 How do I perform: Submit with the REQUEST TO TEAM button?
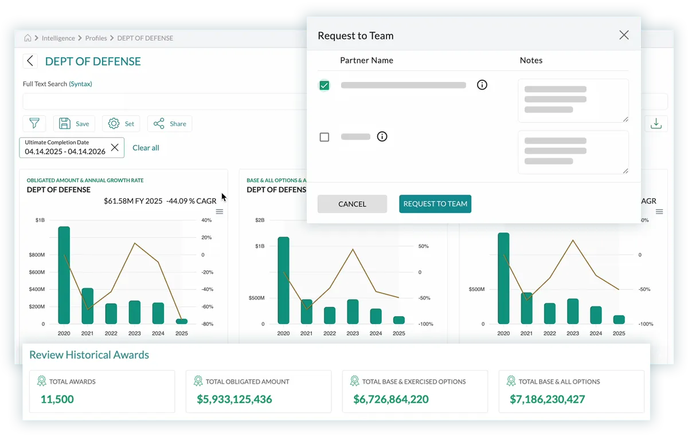tap(435, 204)
